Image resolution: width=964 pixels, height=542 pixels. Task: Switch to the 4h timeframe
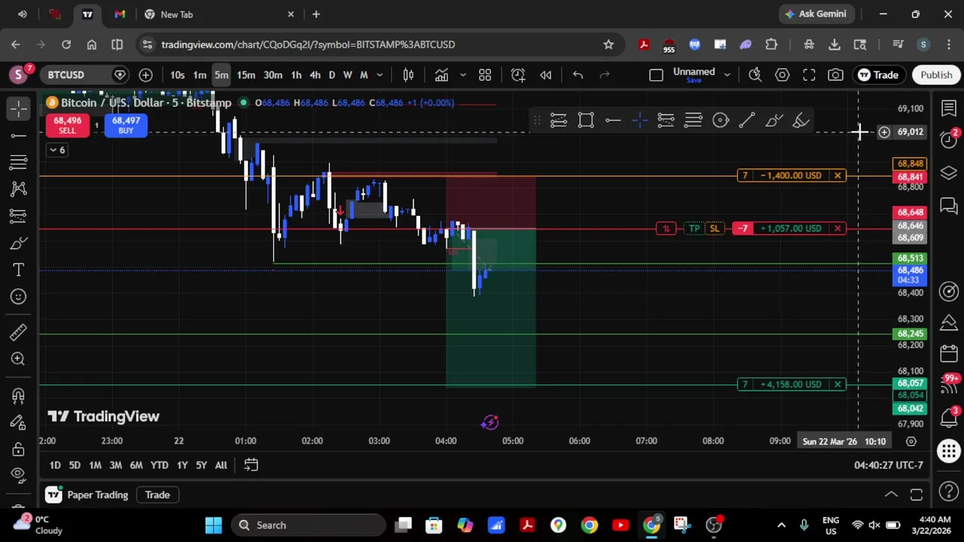(x=315, y=75)
